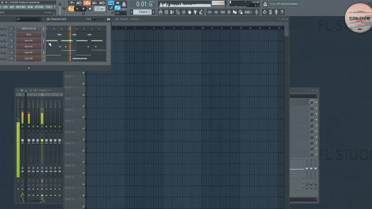This screenshot has height=209, width=372.
Task: Click the circular power-style icon in toolbar
Action: pos(264,12)
